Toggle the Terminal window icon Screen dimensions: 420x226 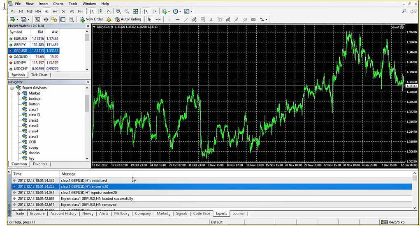click(63, 19)
